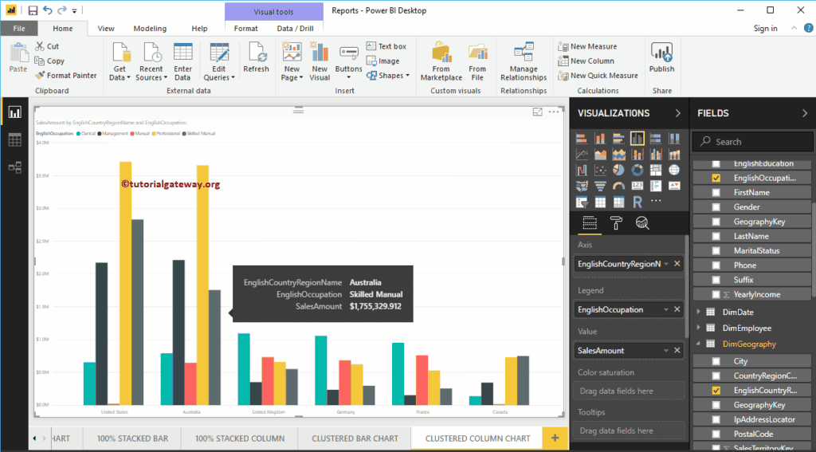The image size is (816, 452).
Task: Uncheck the EnglishCountryRegionName field checkbox
Action: coord(716,391)
